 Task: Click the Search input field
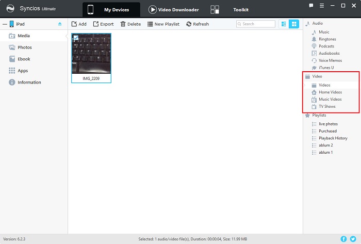pyautogui.click(x=256, y=24)
